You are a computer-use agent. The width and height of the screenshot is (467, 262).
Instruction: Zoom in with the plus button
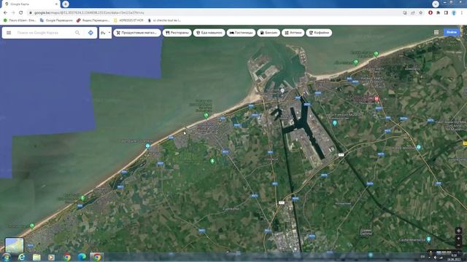tap(459, 239)
